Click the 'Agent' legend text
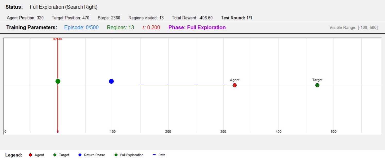The width and height of the screenshot is (385, 159). click(x=39, y=155)
